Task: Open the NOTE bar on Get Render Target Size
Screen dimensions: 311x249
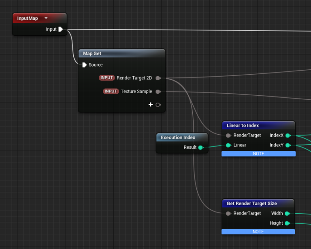Action: click(x=258, y=232)
